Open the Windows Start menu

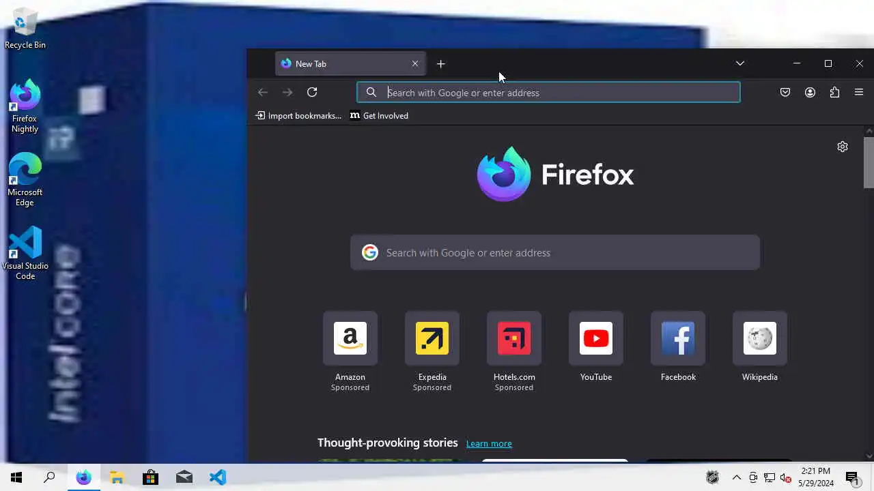point(16,477)
